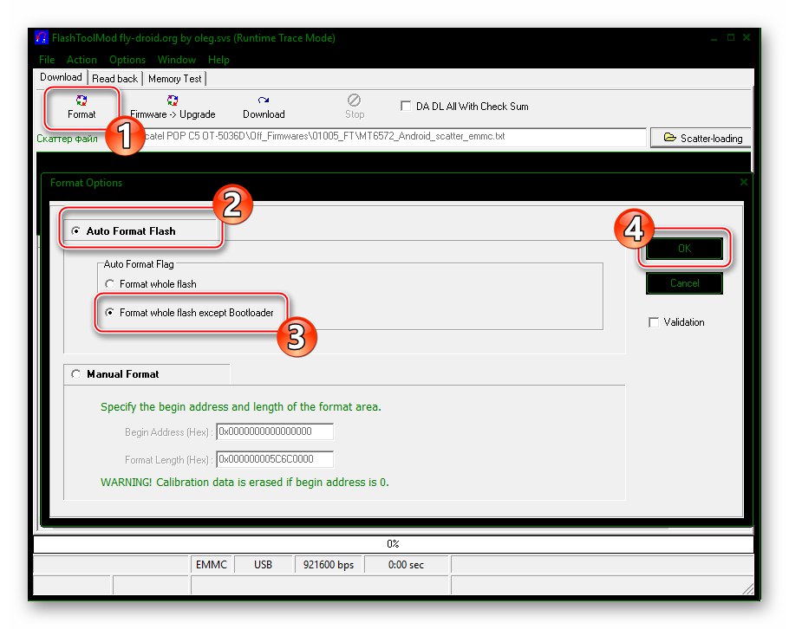Select Manual Format radio button

click(76, 374)
